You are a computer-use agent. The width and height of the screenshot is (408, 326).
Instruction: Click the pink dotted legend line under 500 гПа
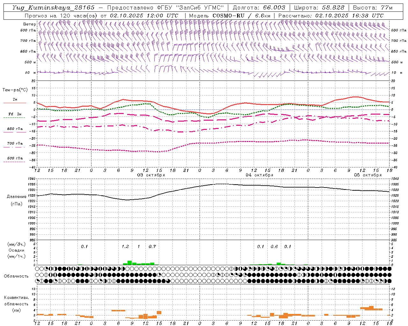(14, 162)
